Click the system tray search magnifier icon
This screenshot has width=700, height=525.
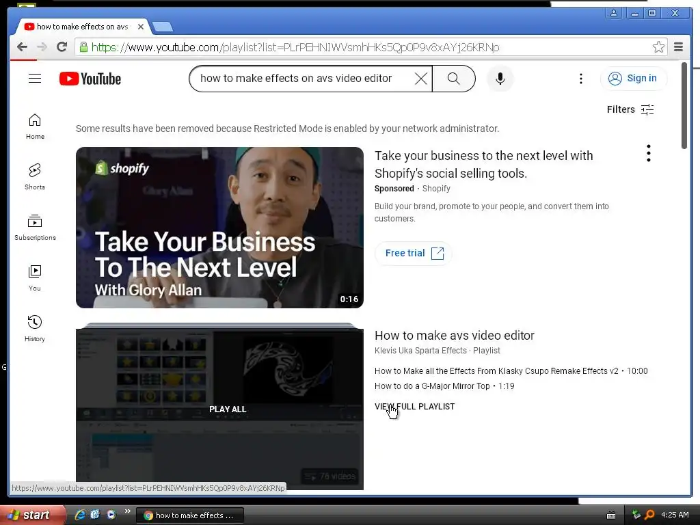tap(649, 515)
